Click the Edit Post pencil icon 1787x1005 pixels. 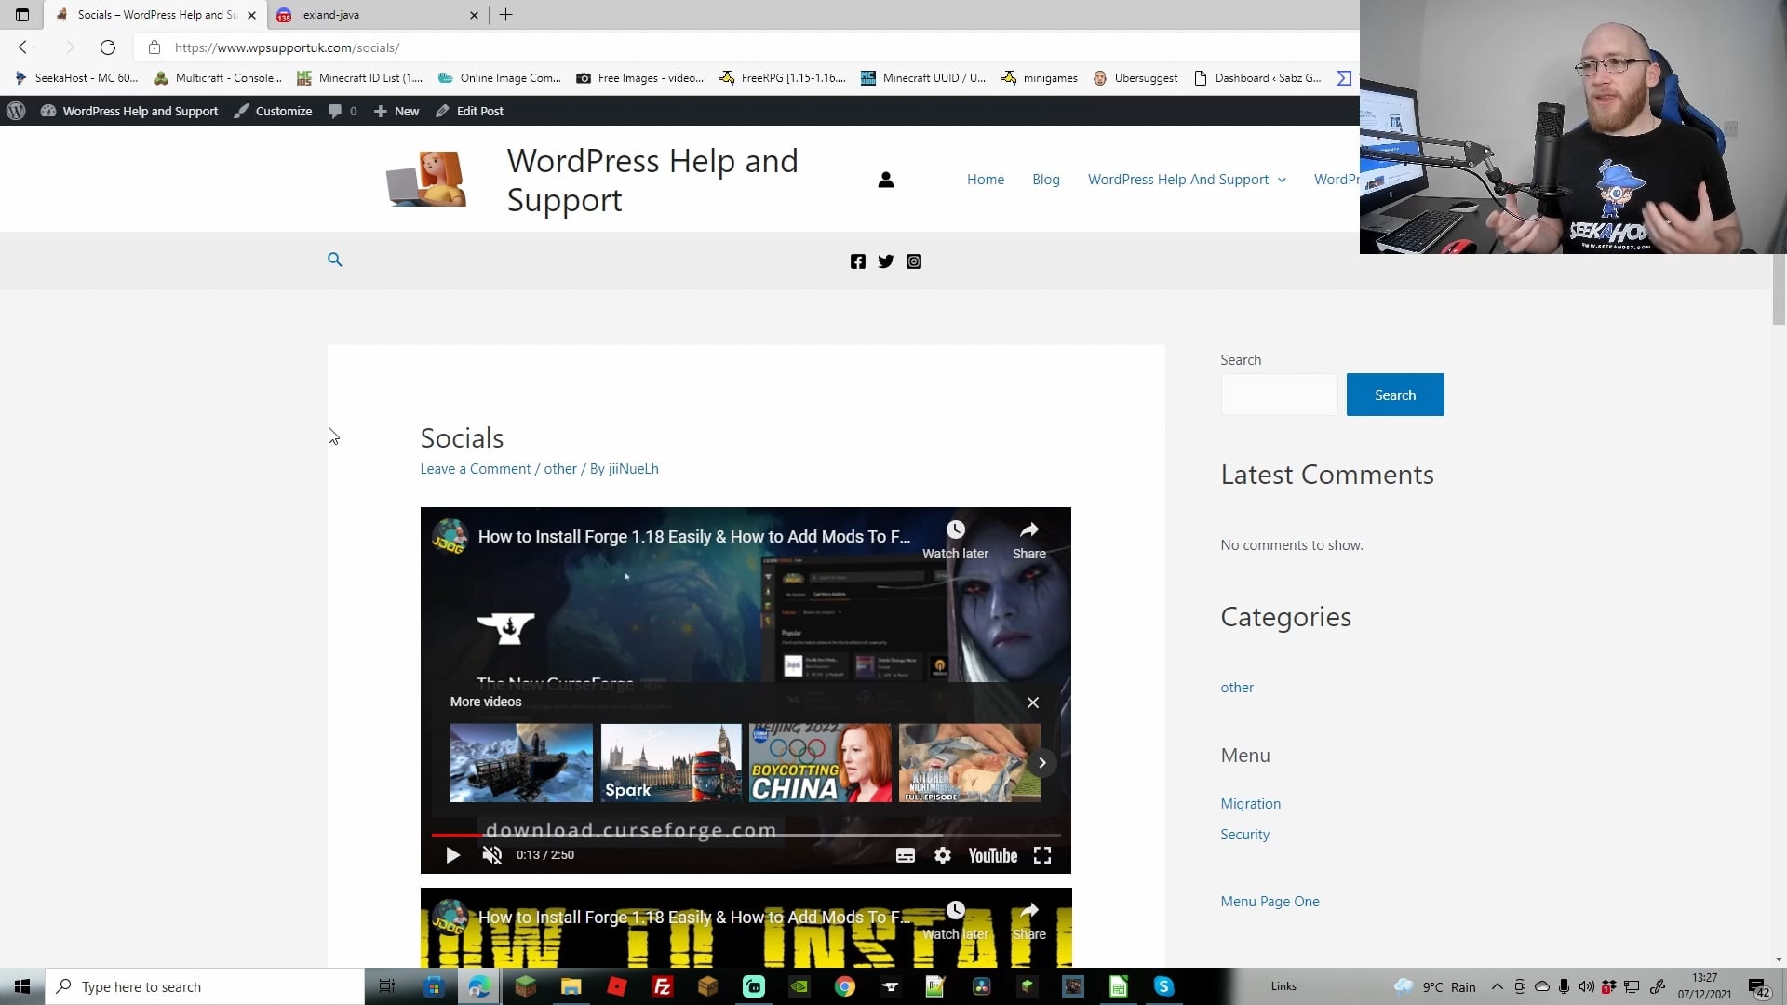[x=441, y=111]
